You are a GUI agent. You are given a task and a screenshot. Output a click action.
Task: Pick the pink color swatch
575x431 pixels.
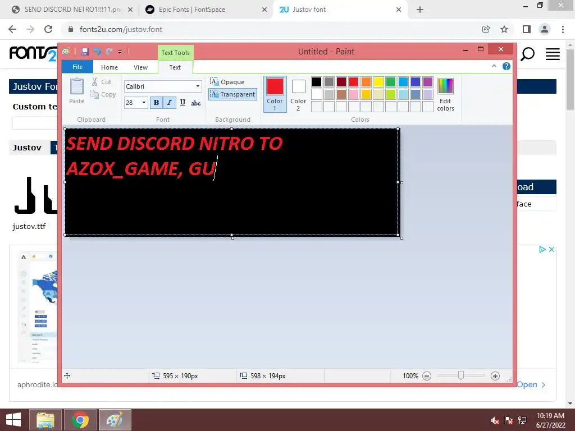354,94
